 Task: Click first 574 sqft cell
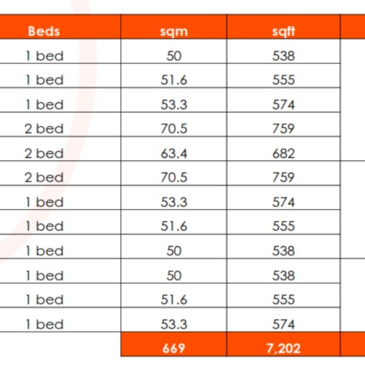click(283, 100)
